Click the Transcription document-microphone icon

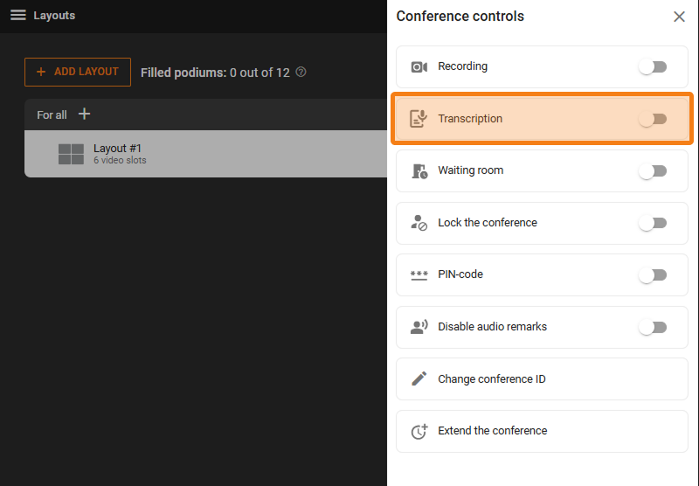[419, 119]
